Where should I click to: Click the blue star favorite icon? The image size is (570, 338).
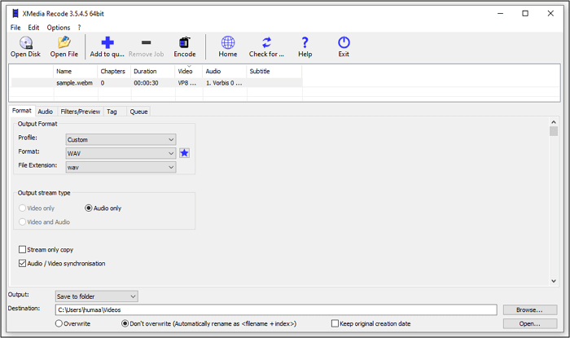(x=184, y=153)
